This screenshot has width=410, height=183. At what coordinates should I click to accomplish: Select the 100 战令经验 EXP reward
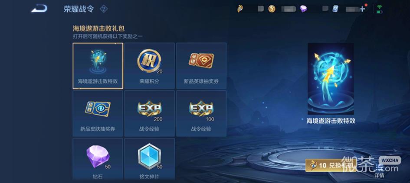pyautogui.click(x=201, y=113)
